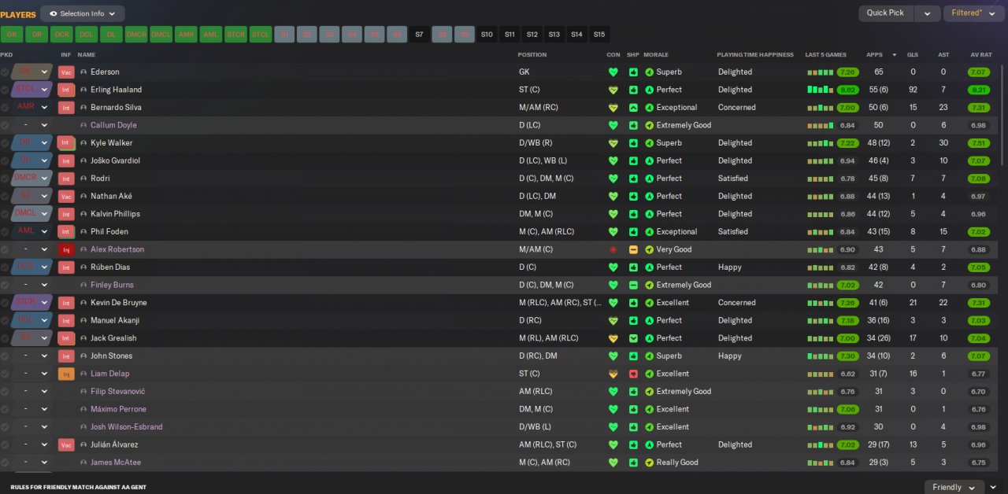
Task: Click Liam Delap's orange Inj icon
Action: [x=66, y=374]
